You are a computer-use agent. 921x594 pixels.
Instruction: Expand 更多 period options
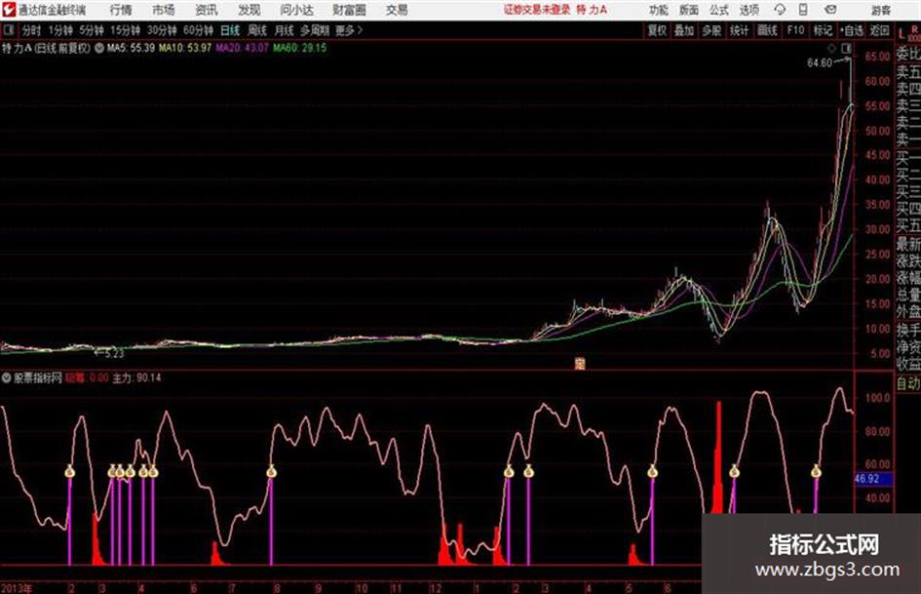click(x=349, y=30)
